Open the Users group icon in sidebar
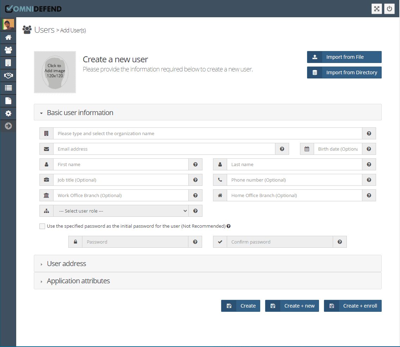 coord(8,50)
